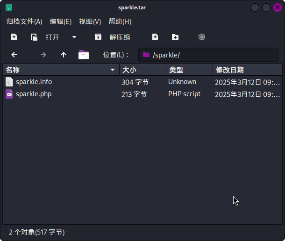Click the stop operation icon

202,37
